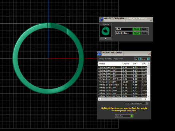Screen dimensions: 175x131
Task: Click the DWT column header
Action: click(136, 64)
